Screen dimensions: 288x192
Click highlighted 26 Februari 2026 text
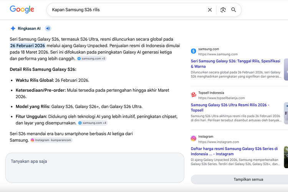28,46
